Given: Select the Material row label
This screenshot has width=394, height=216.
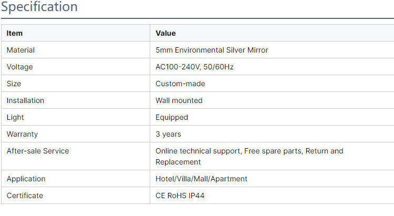Looking at the screenshot, I should [20, 50].
